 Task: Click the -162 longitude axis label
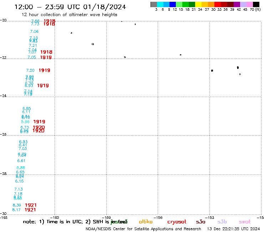(55, 218)
